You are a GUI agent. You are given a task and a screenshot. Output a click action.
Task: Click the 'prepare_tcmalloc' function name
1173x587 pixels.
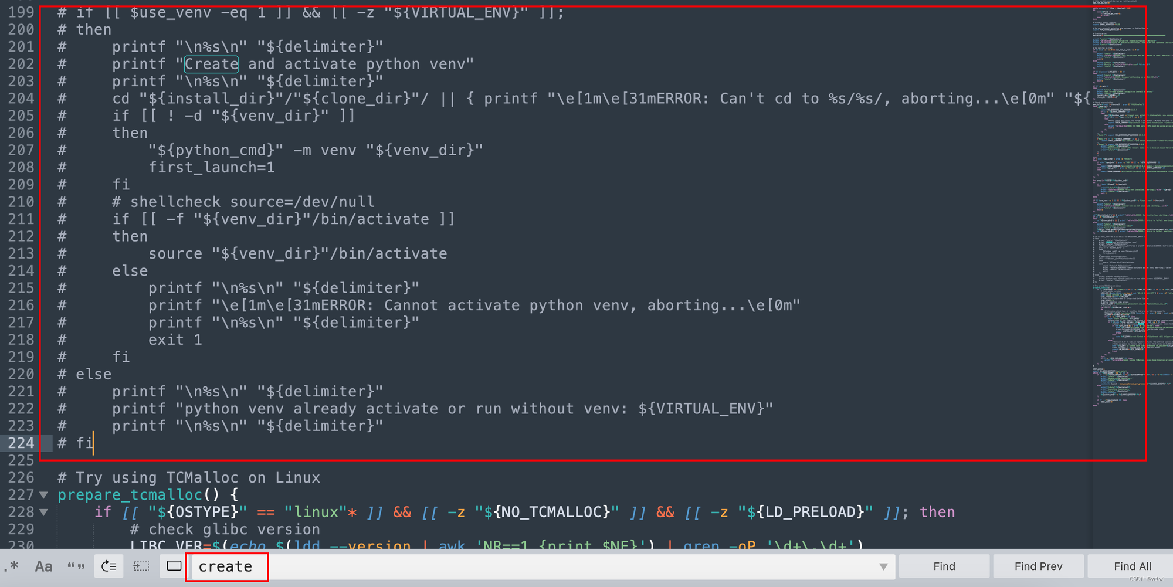tap(130, 495)
